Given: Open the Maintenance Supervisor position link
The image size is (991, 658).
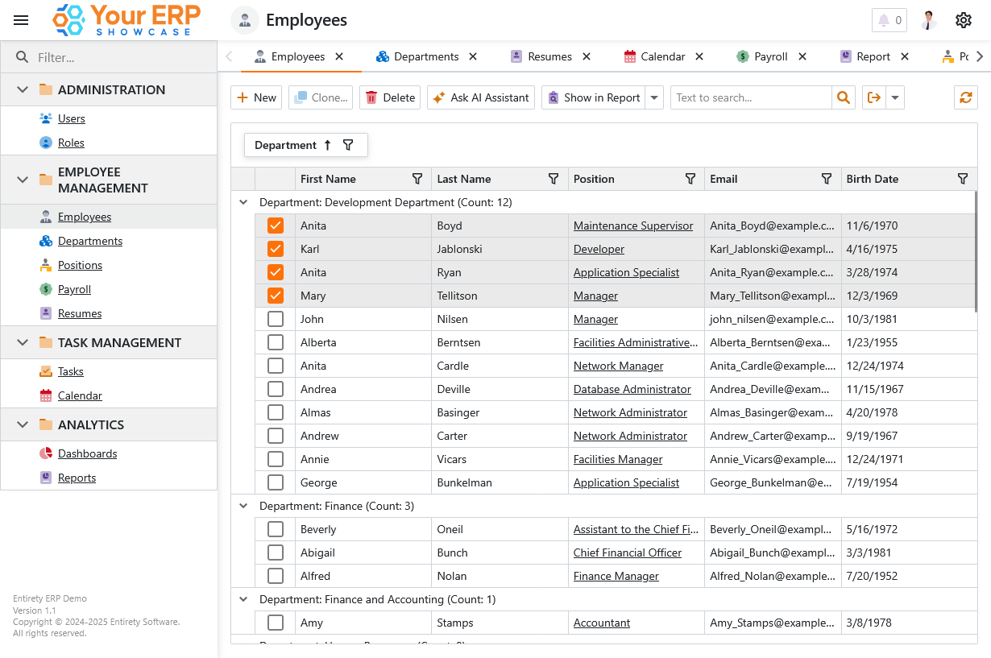Looking at the screenshot, I should [632, 226].
